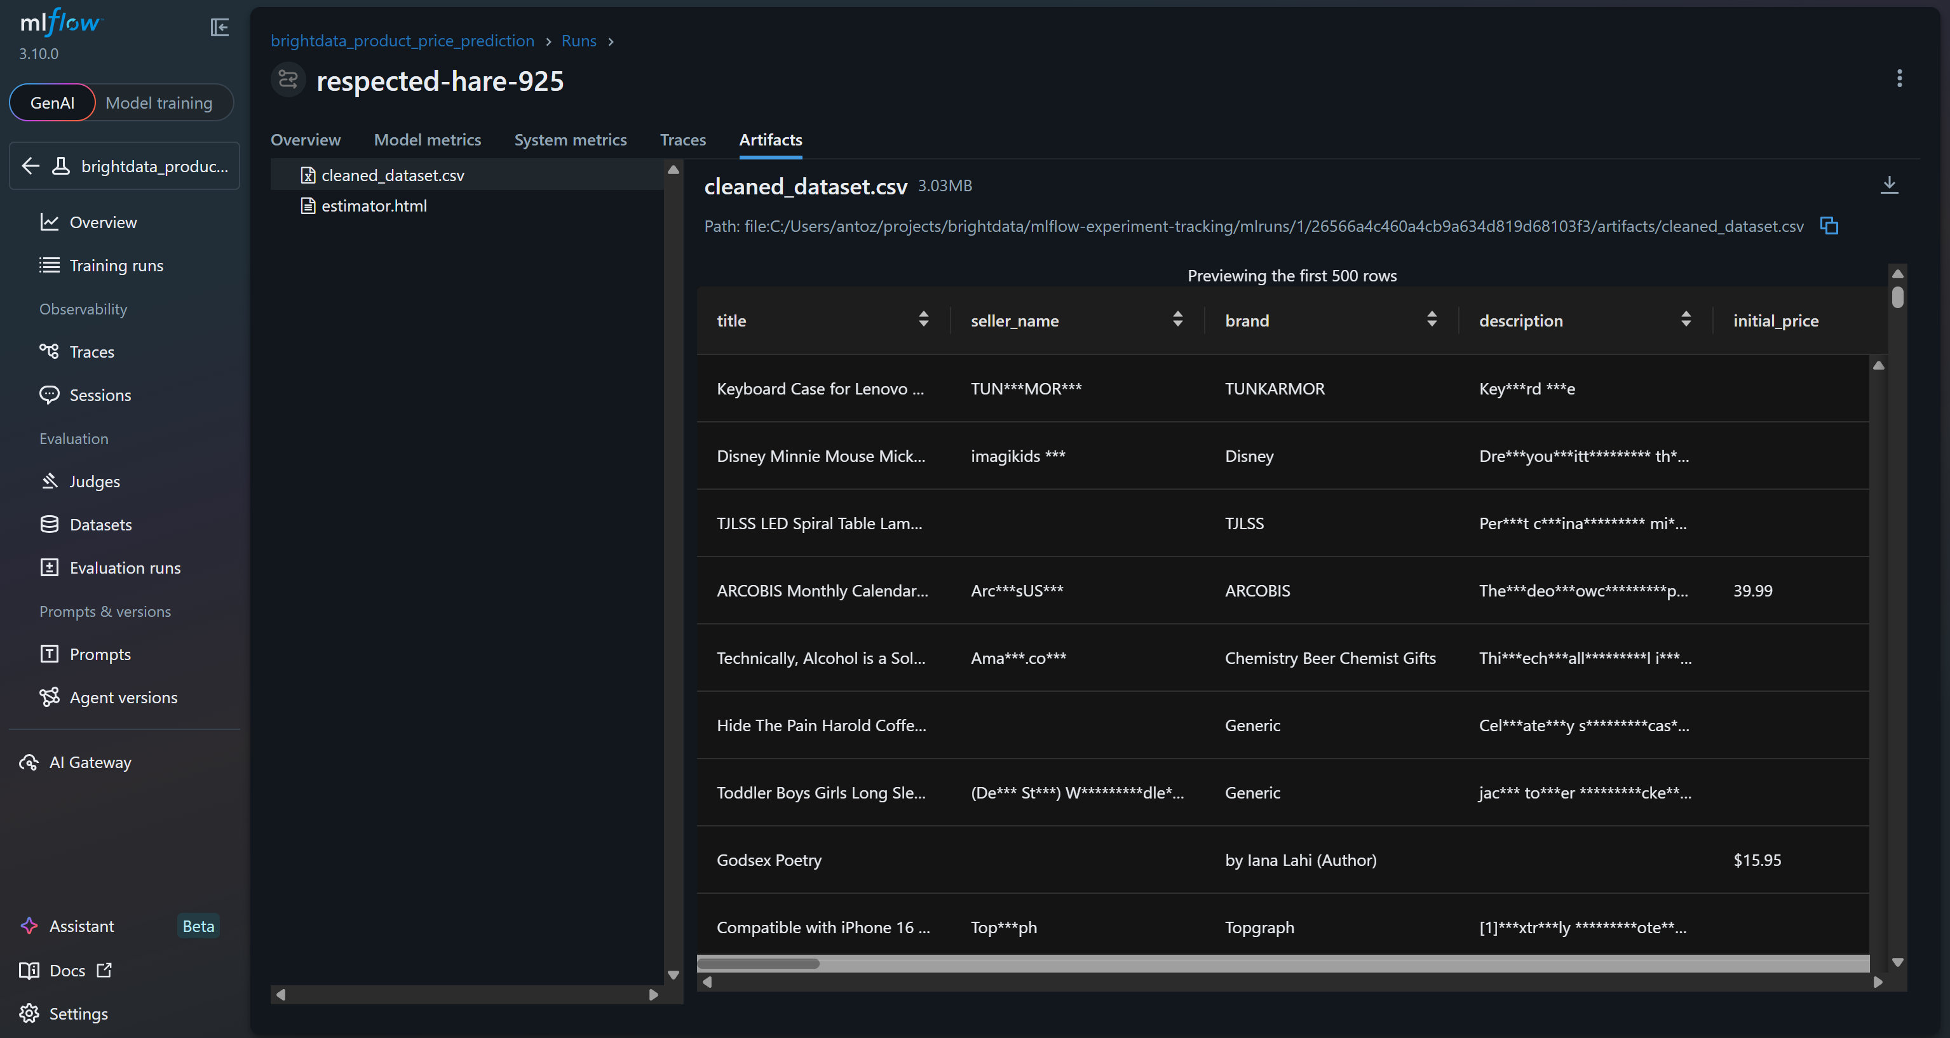Open the brightdata_product_price_prediction experiment link
Screen dimensions: 1950x1038
(x=403, y=41)
